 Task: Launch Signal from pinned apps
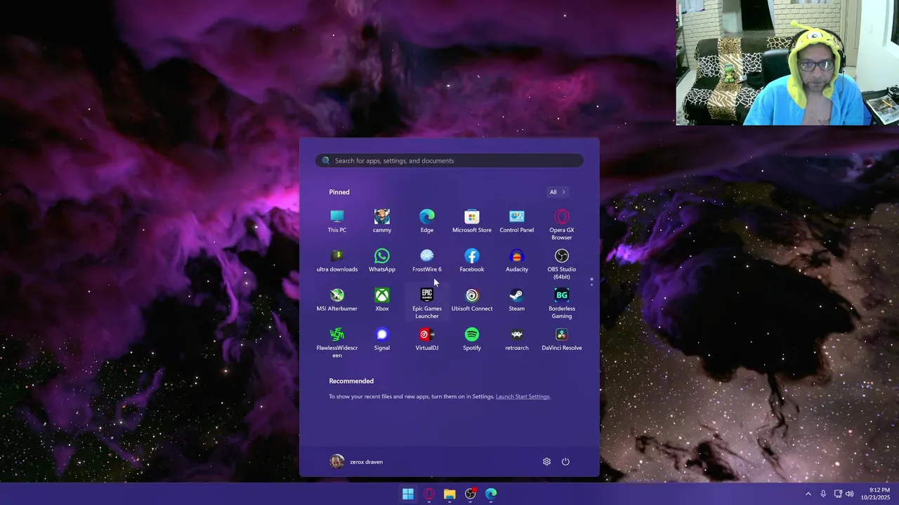pos(382,339)
